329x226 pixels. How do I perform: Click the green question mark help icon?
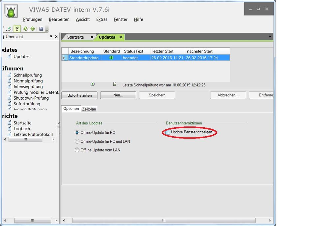tap(33, 29)
